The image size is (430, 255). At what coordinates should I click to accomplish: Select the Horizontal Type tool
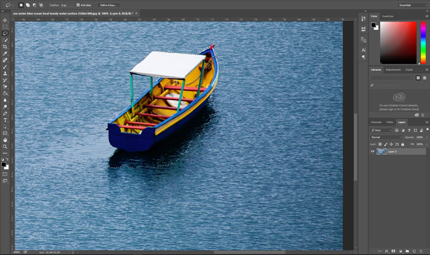[x=5, y=120]
